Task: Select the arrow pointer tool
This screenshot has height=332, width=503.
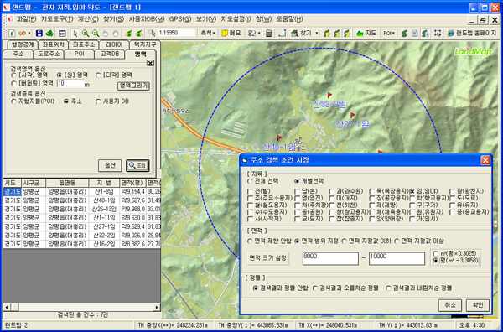Action: (x=75, y=34)
